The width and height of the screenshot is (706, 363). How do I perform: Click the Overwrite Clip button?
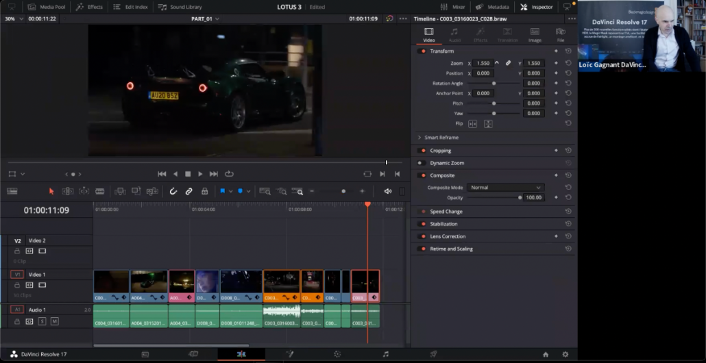(x=136, y=191)
